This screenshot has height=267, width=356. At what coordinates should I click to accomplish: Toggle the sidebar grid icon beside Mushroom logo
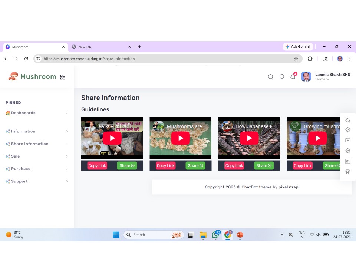pos(63,77)
